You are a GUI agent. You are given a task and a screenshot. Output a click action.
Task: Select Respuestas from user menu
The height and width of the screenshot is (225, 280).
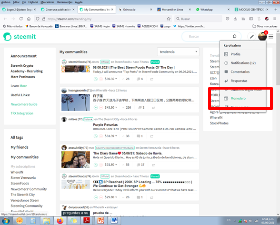coord(239,81)
